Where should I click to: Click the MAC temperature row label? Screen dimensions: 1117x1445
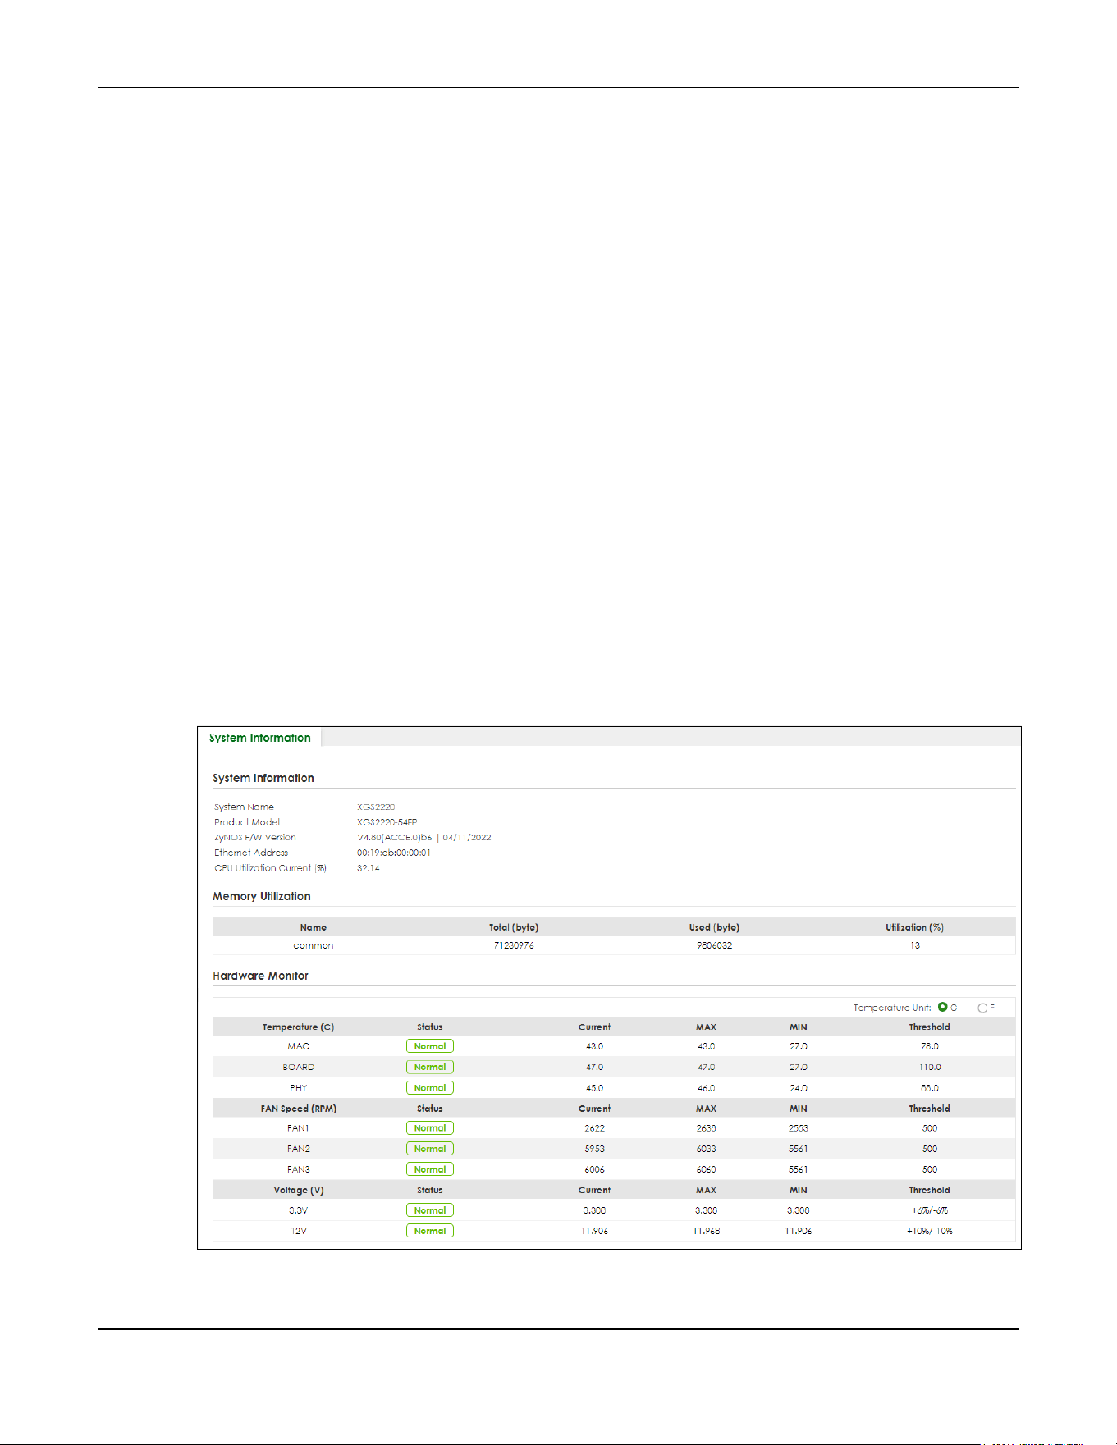tap(298, 1046)
